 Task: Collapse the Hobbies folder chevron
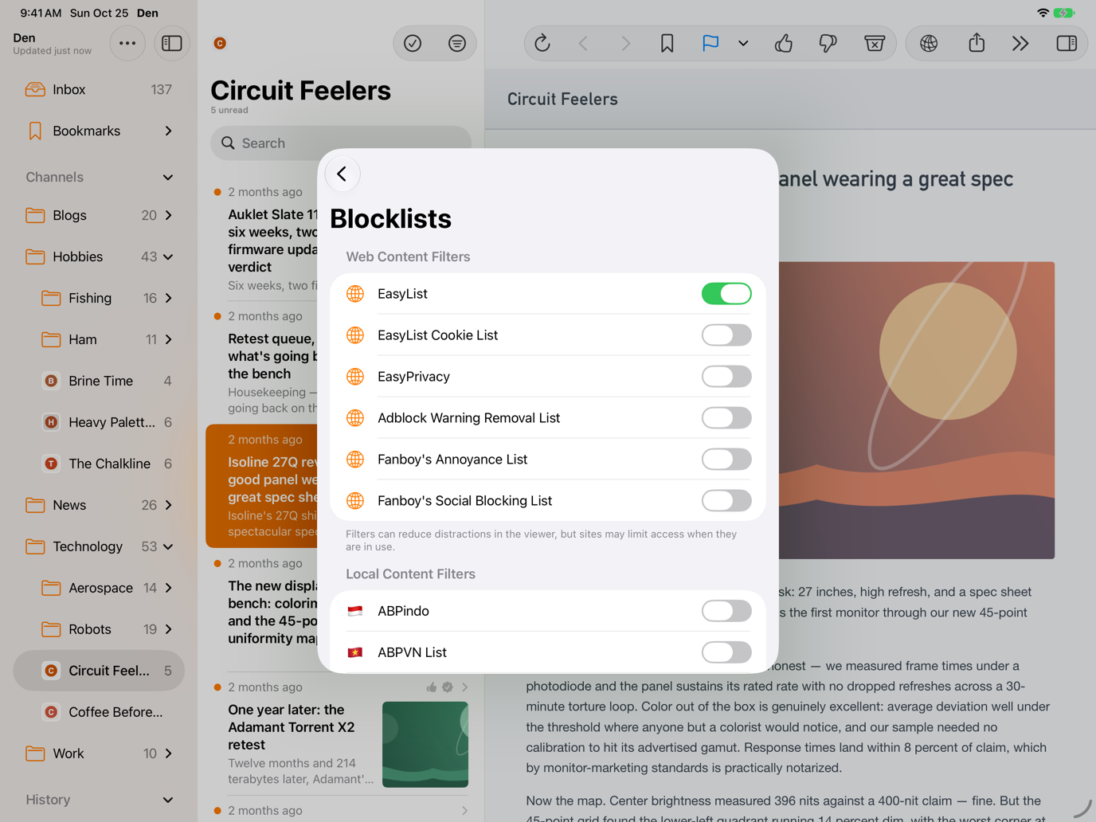(x=168, y=256)
